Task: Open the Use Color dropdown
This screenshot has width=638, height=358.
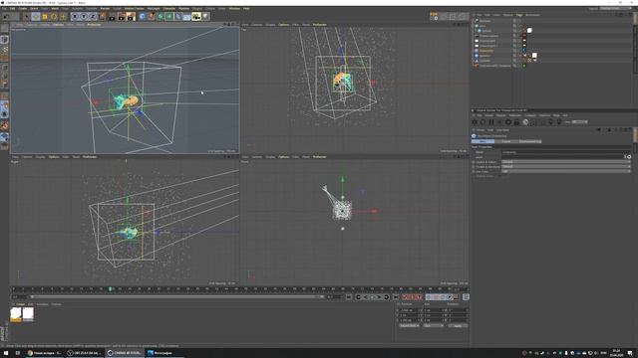Action: click(565, 171)
